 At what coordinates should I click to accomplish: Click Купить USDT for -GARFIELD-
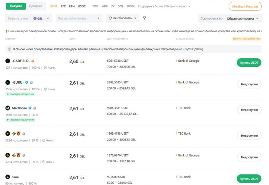[249, 63]
